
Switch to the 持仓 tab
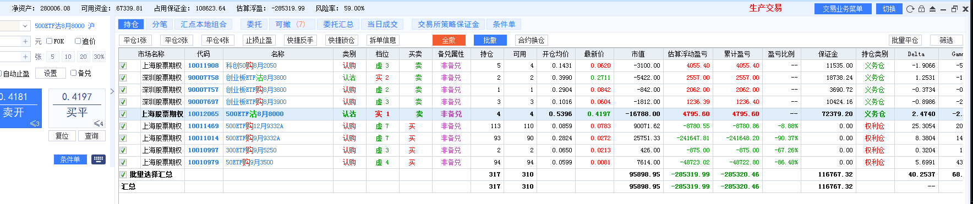(131, 24)
